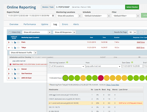The image size is (147, 112).
Task: Switch to the Uptime tab
Action: (45, 24)
